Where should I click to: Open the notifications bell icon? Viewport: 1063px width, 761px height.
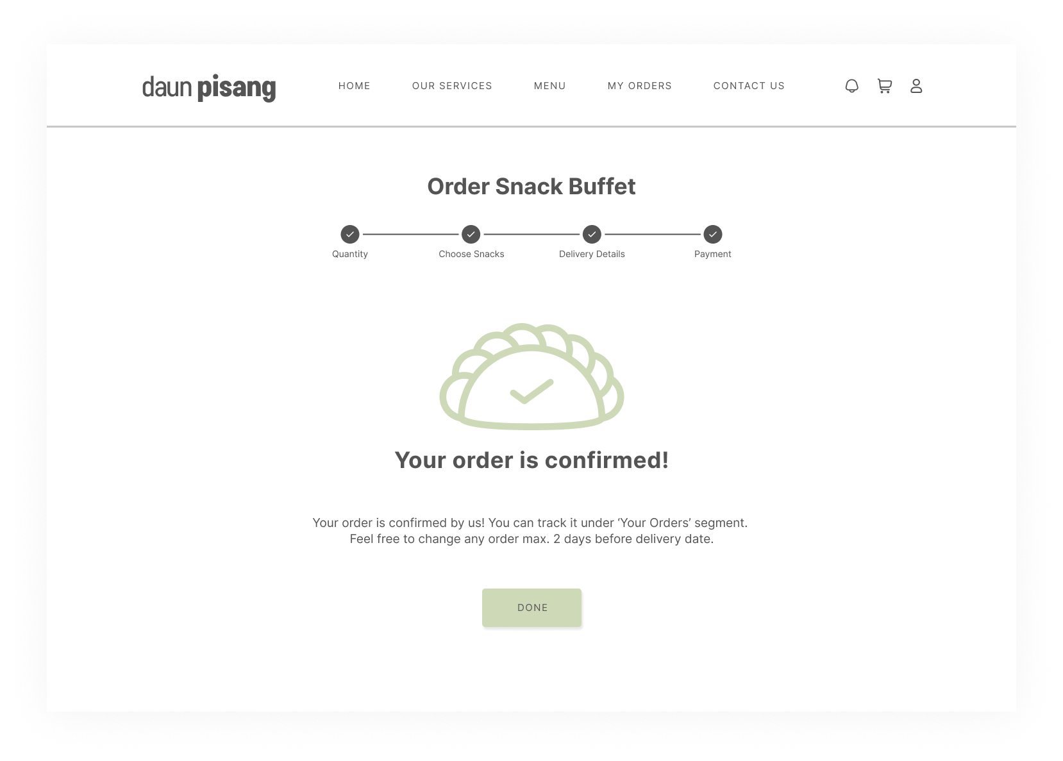click(x=851, y=86)
